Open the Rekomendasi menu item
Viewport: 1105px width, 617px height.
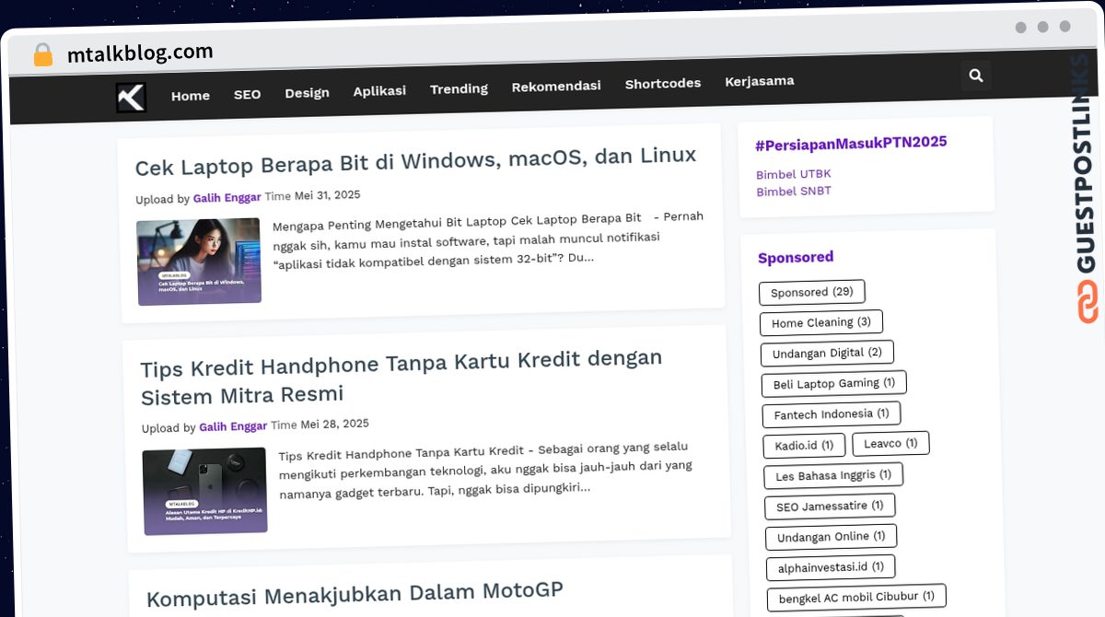pyautogui.click(x=556, y=86)
